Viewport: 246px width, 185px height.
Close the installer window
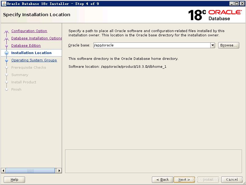pos(242,4)
